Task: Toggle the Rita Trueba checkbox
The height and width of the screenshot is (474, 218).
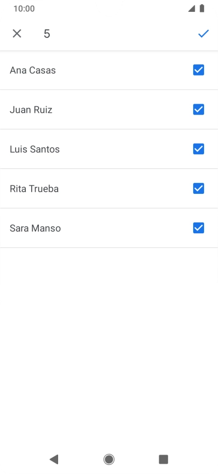Action: pos(199,188)
